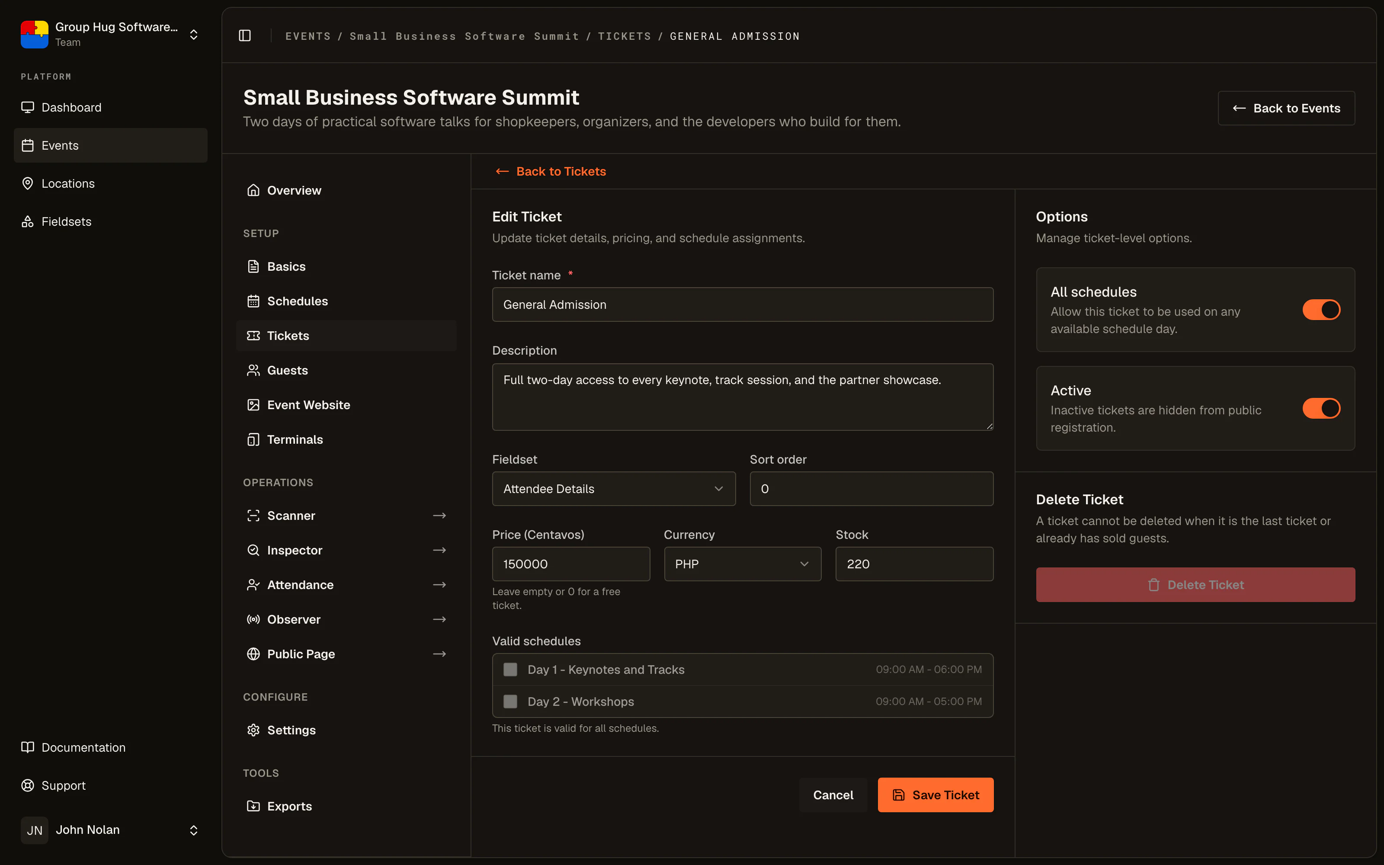Click the Terminals device icon

[x=253, y=439]
